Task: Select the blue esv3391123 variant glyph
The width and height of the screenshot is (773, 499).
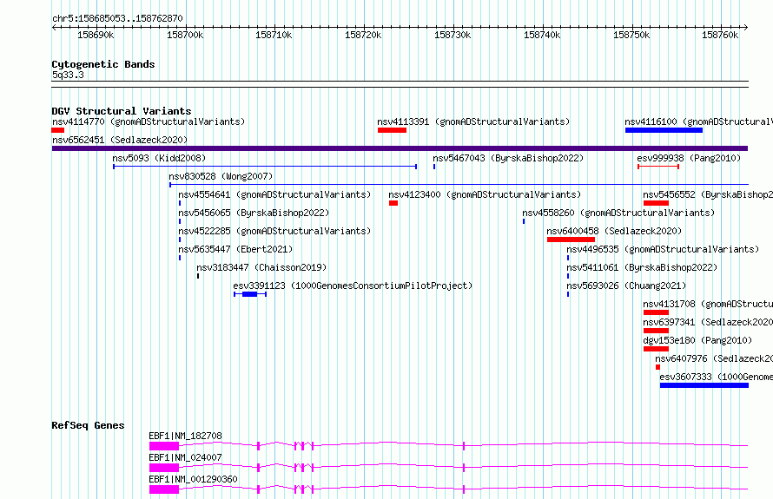Action: (250, 294)
